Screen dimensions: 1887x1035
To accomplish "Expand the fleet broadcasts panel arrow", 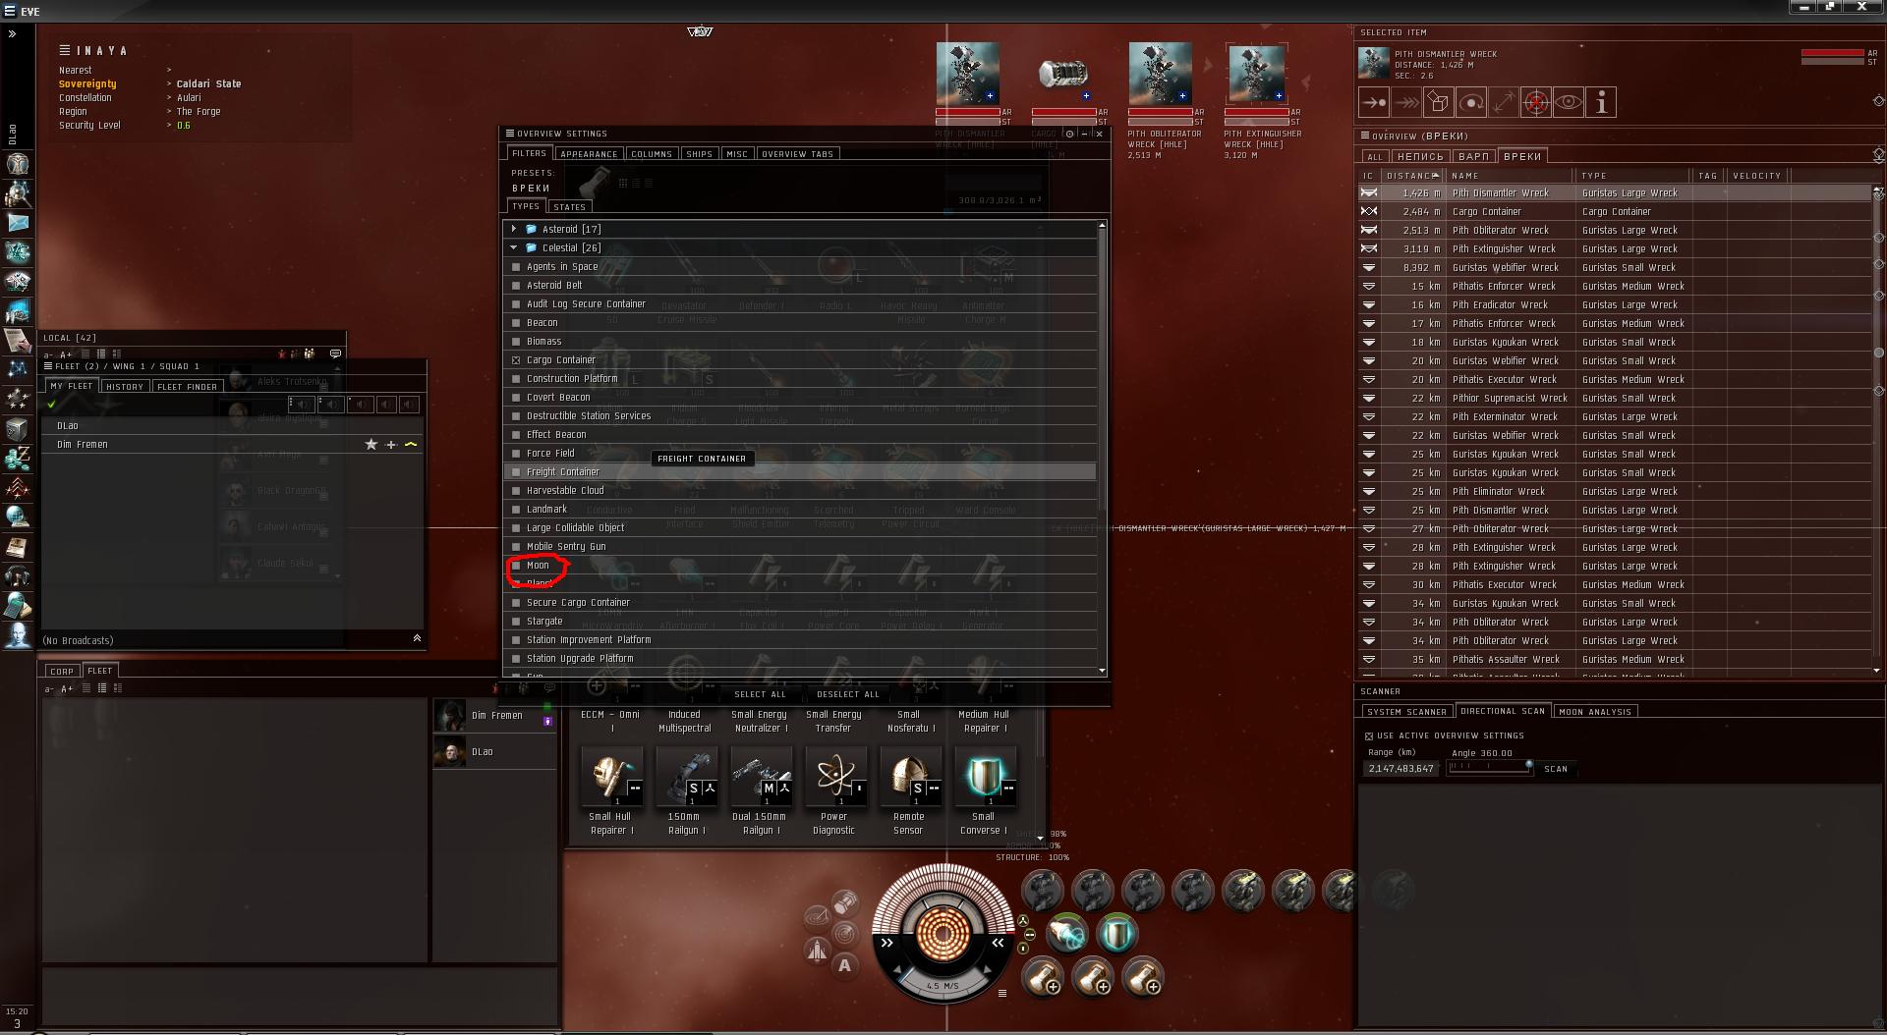I will point(417,638).
